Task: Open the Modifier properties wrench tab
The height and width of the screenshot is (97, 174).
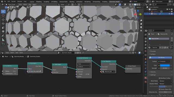Action: click(146, 62)
